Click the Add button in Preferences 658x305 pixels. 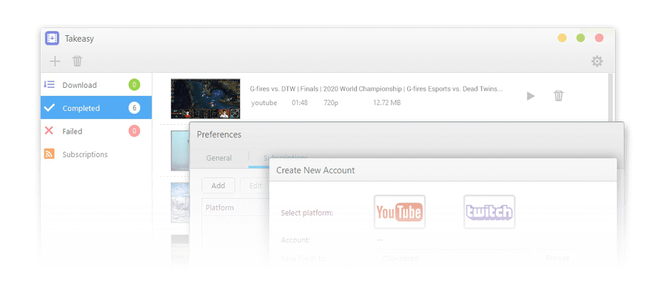pos(218,186)
